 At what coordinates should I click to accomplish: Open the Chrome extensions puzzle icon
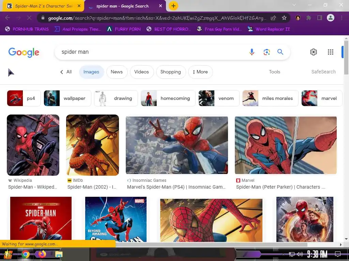point(308,18)
